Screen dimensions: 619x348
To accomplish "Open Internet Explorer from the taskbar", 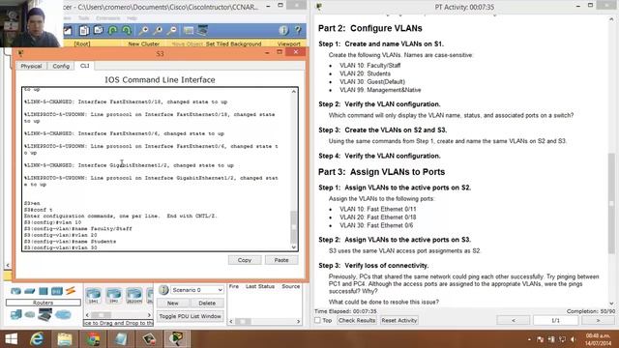I will pyautogui.click(x=37, y=339).
